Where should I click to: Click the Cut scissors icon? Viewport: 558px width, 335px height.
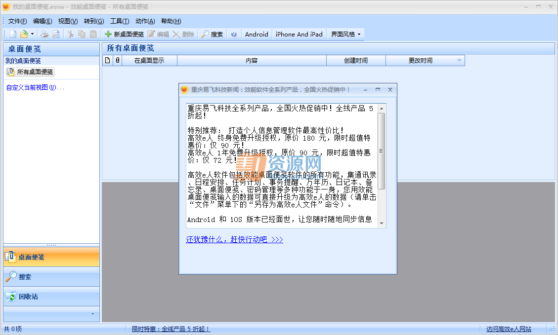71,34
